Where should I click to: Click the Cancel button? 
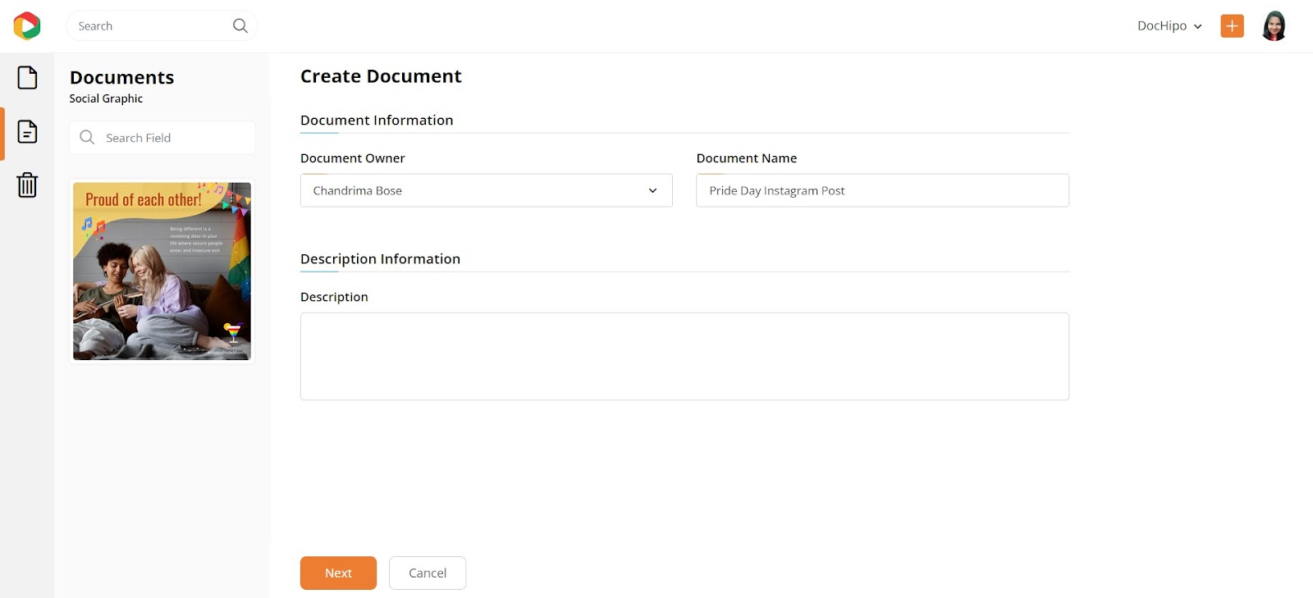(x=428, y=573)
